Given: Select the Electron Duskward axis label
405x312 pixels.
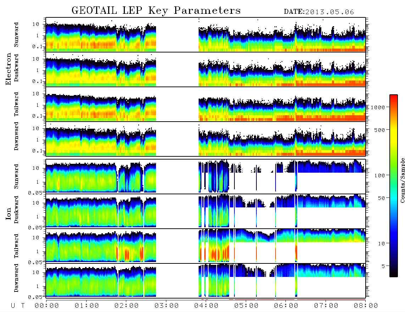Looking at the screenshot, I should (x=16, y=68).
